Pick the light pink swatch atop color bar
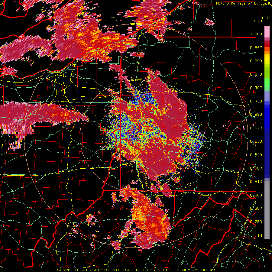Image resolution: width=272 pixels, height=272 pixels. pyautogui.click(x=267, y=32)
